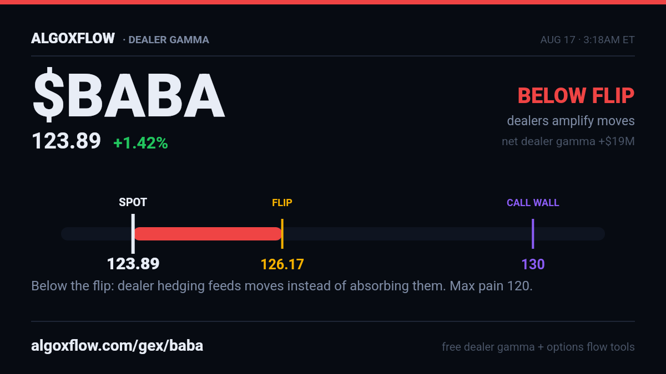Click the dealers amplify moves text
This screenshot has width=666, height=374.
571,121
